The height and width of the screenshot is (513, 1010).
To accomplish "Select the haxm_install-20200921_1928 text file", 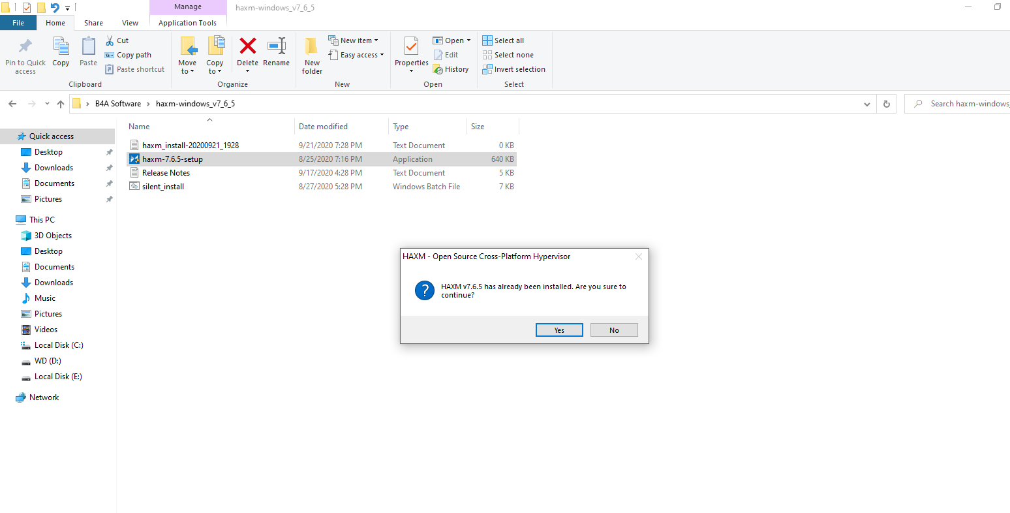I will [321, 146].
